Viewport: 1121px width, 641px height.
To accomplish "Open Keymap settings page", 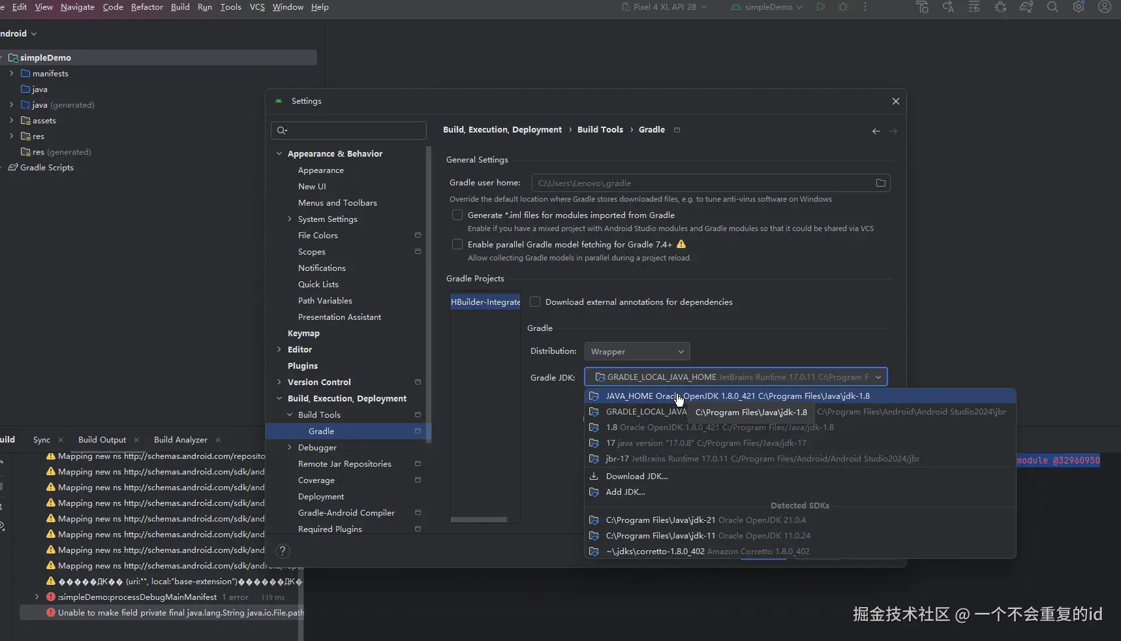I will (x=303, y=333).
